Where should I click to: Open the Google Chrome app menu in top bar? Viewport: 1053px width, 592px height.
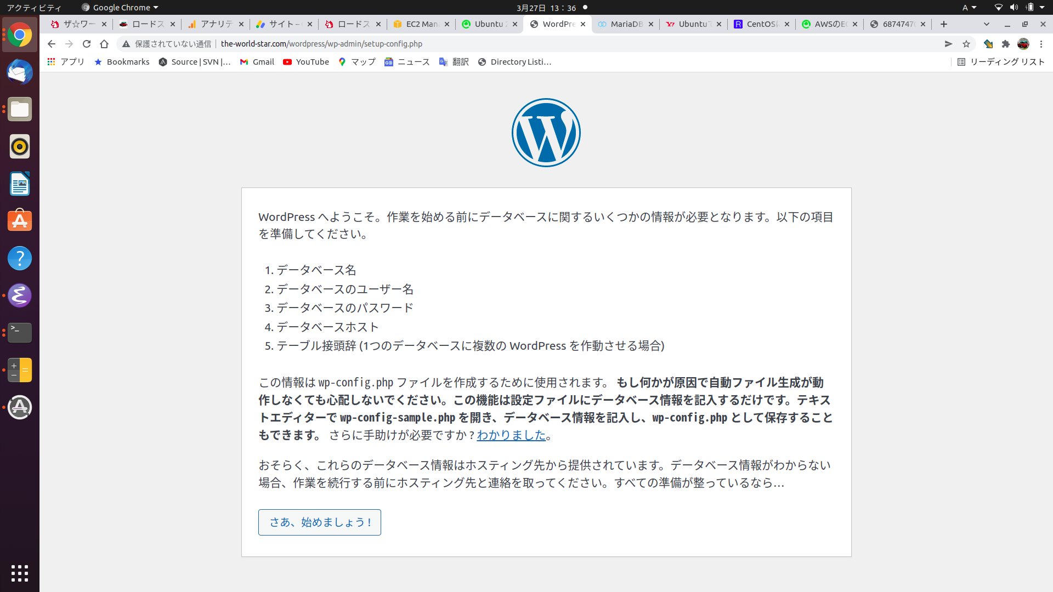[120, 8]
